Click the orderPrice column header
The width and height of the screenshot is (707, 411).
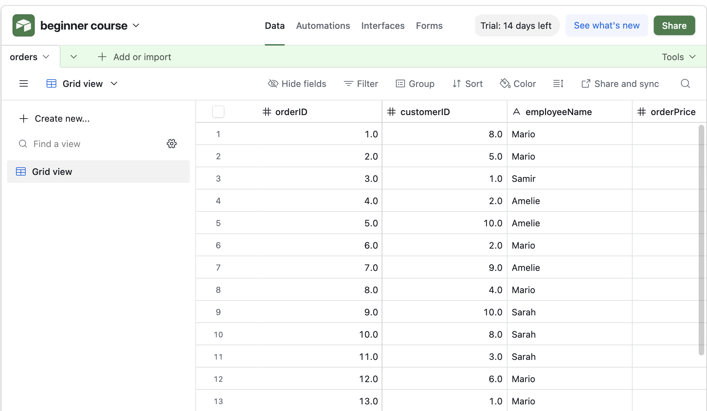[x=669, y=112]
